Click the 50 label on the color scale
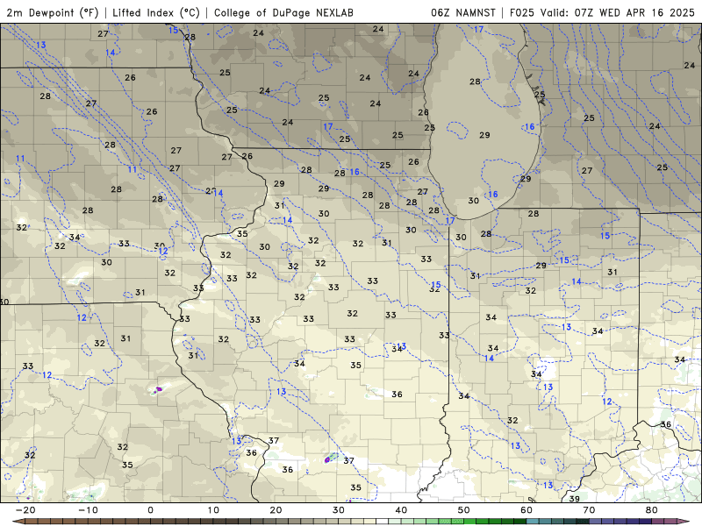Image resolution: width=702 pixels, height=526 pixels. tap(464, 510)
